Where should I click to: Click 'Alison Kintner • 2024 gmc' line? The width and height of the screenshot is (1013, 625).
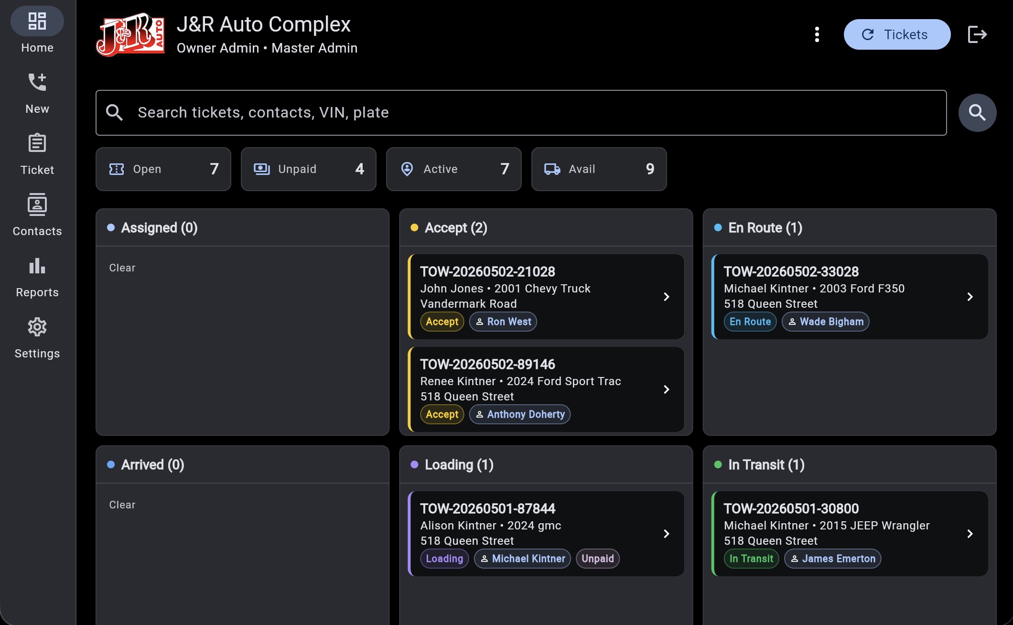(490, 526)
